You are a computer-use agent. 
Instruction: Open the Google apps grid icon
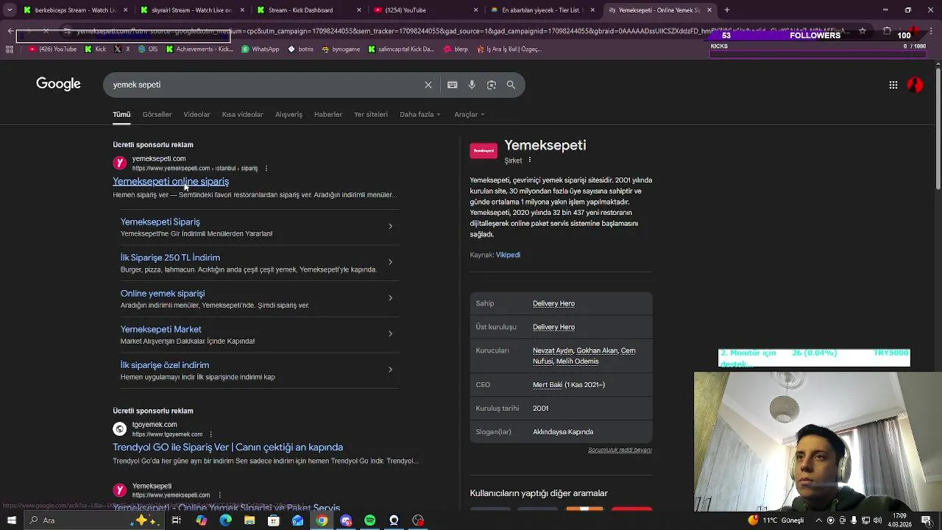click(x=893, y=85)
